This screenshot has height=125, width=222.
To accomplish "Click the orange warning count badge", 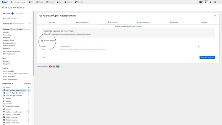I will (54, 66).
